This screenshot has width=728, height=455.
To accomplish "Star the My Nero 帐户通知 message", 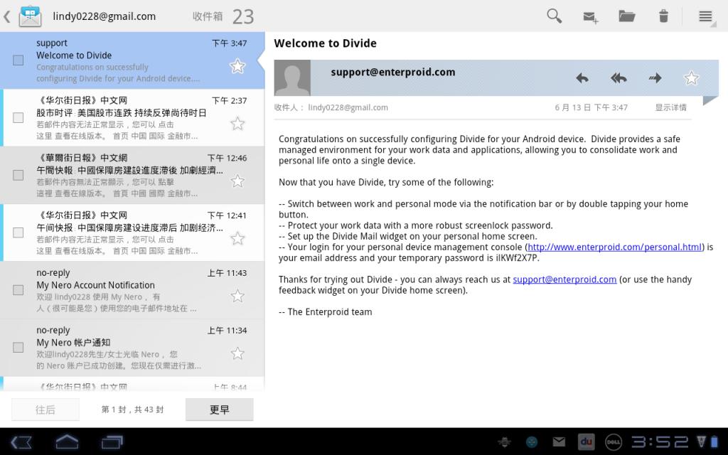I will [237, 353].
